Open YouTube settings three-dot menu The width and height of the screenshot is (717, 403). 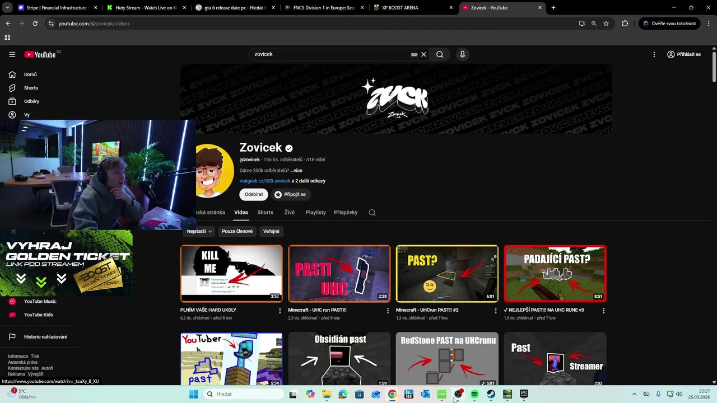coord(654,54)
